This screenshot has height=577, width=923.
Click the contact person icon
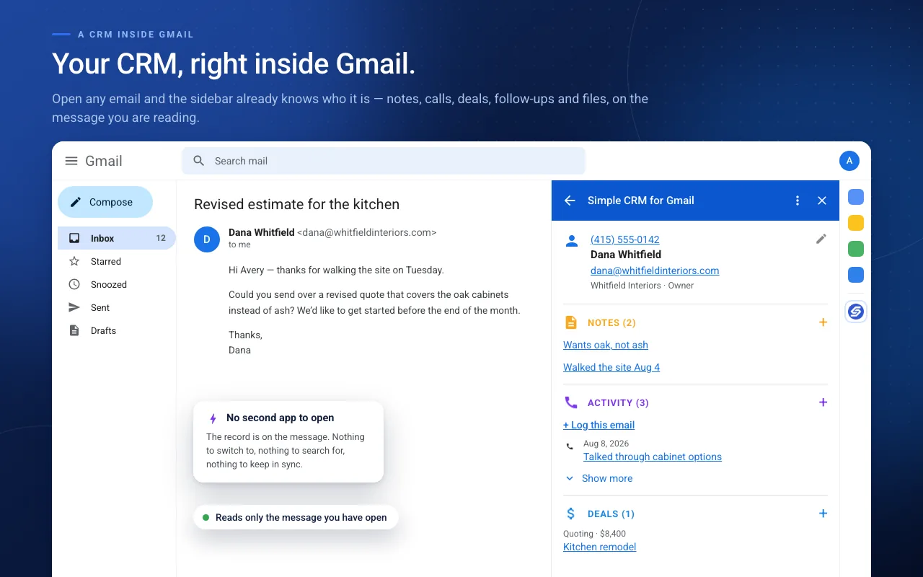click(572, 241)
